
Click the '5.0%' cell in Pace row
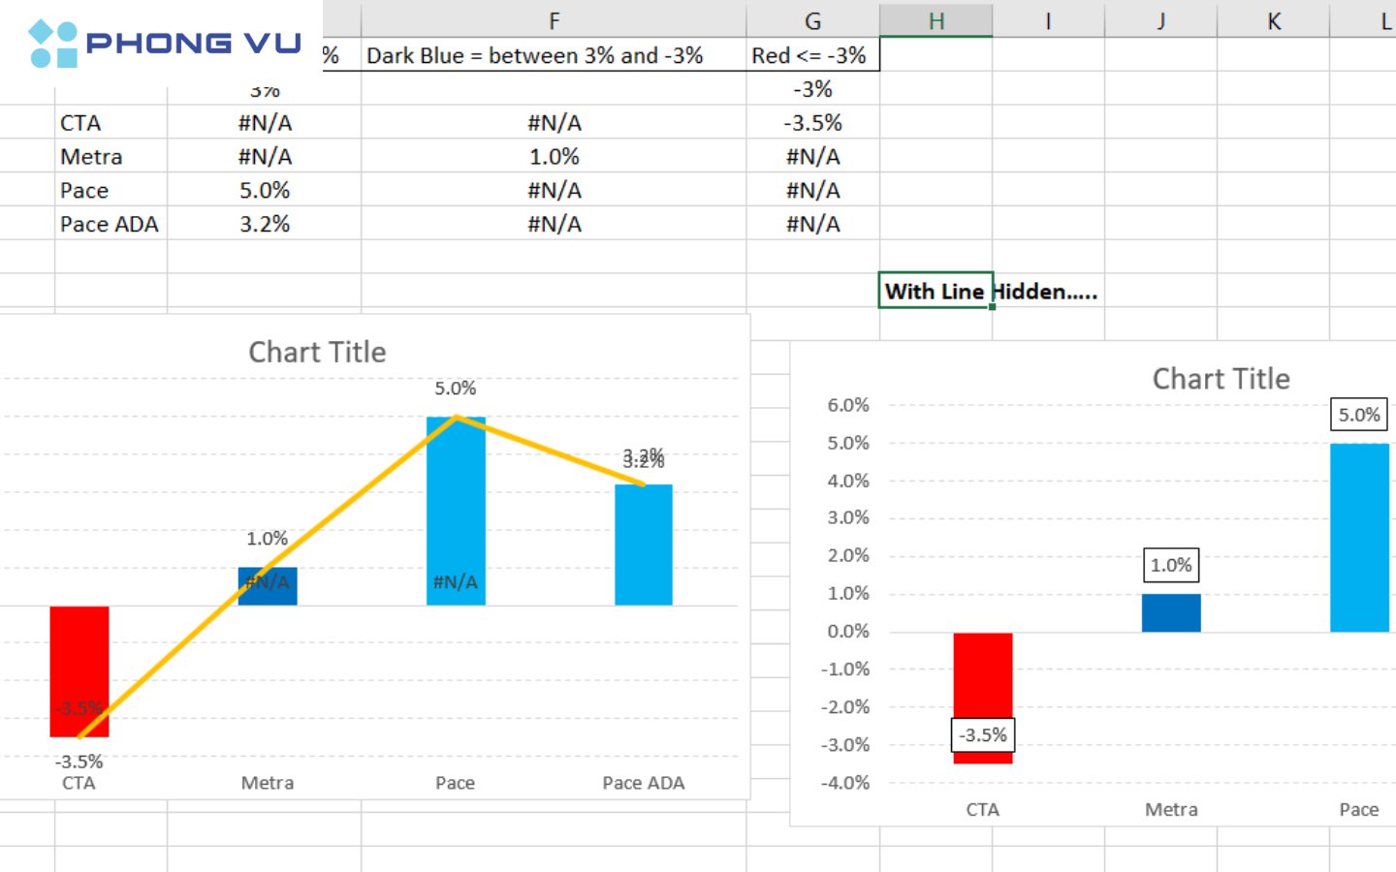pos(264,191)
